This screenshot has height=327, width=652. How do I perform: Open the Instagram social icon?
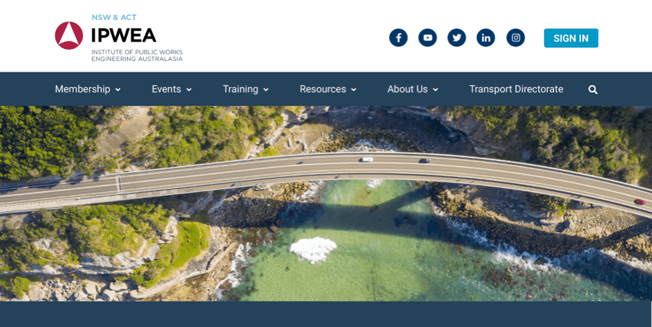(x=516, y=38)
